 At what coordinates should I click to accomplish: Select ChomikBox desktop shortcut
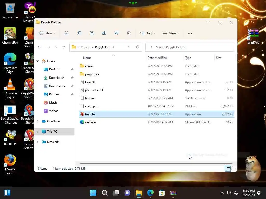click(10, 36)
